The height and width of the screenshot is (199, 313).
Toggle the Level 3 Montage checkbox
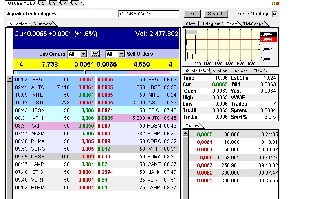[x=275, y=14]
